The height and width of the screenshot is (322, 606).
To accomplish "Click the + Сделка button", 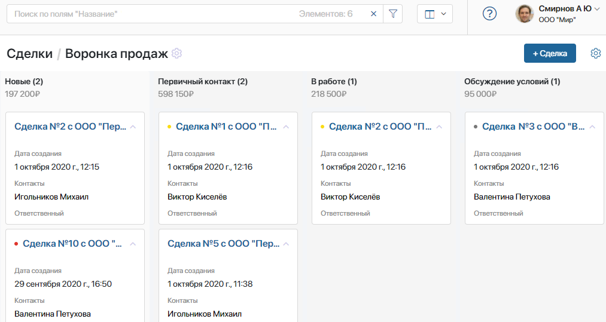I will pos(550,53).
